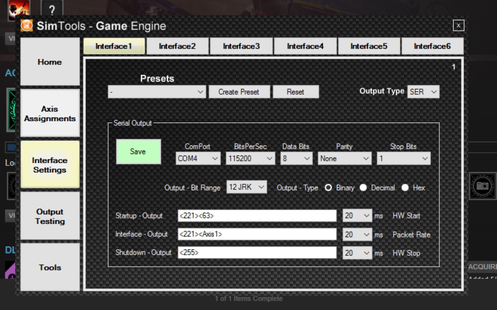
Task: Open the HW Stop ms delay dropdown
Action: coord(357,253)
